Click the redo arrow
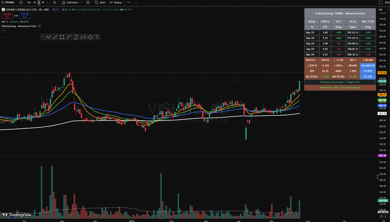This screenshot has height=222, width=390. (x=136, y=2)
